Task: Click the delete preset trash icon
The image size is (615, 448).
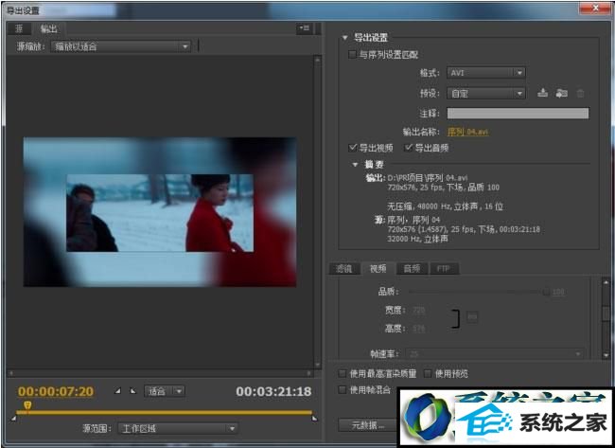Action: [x=581, y=94]
